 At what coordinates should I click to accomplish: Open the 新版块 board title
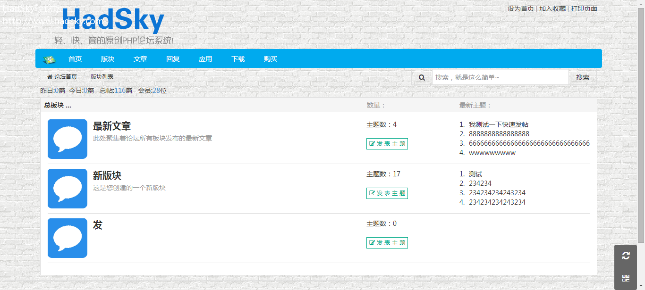point(107,176)
